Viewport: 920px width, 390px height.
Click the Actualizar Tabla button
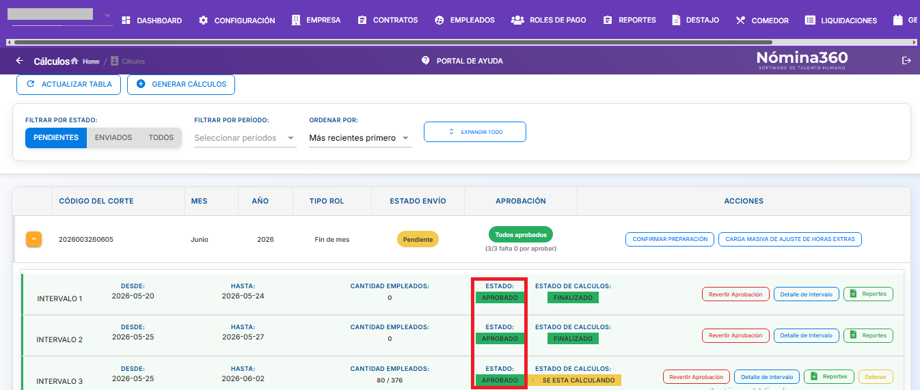69,85
